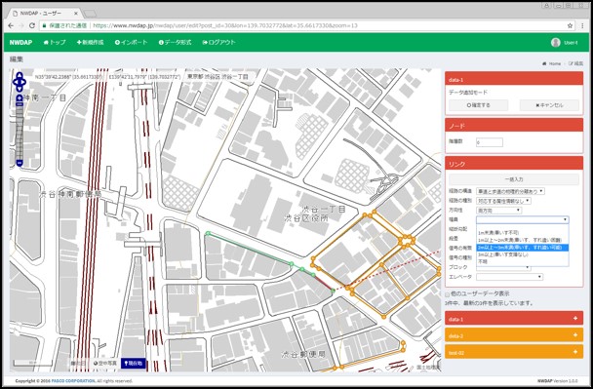Click the green node at the line's left end
Viewport: 593px width, 389px height.
(x=208, y=234)
